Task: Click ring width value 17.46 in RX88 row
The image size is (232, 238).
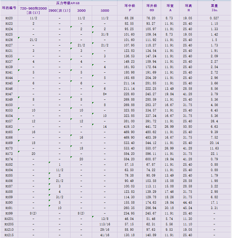Action: [169, 192]
